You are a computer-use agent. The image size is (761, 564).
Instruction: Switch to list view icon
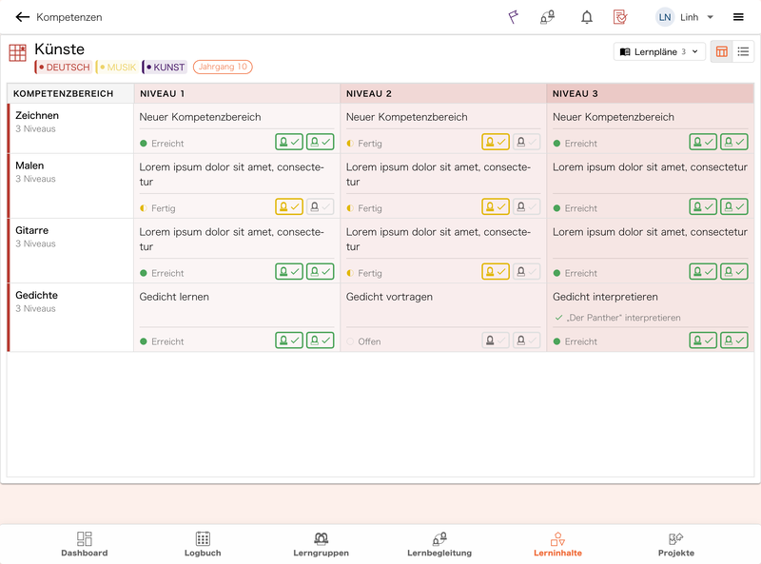[743, 51]
